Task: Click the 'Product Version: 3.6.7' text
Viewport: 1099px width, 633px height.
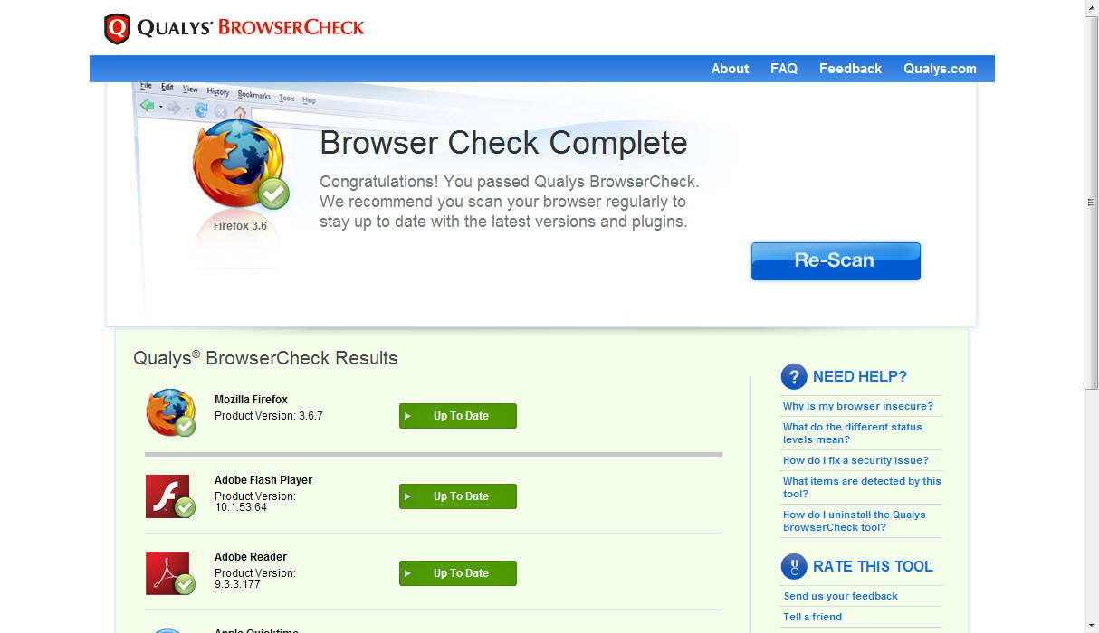Action: coord(269,416)
